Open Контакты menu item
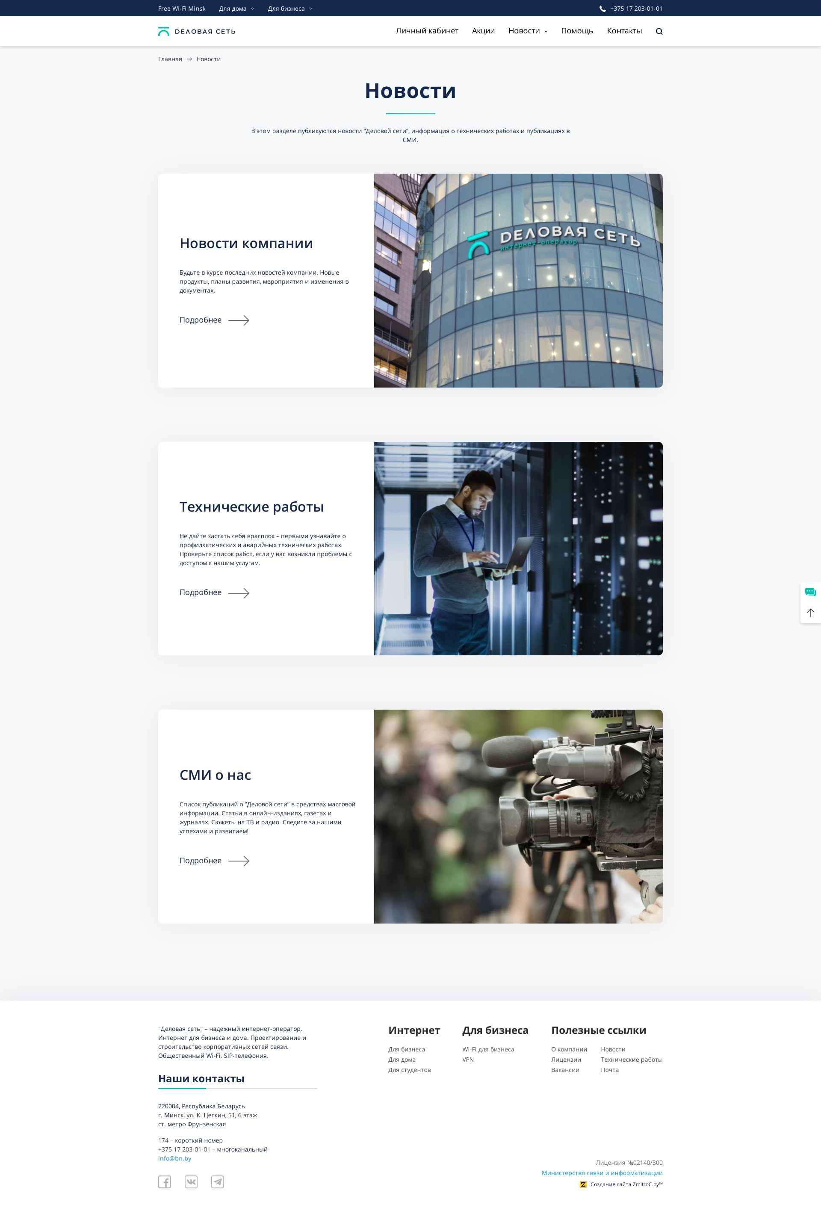The width and height of the screenshot is (821, 1205). point(624,31)
